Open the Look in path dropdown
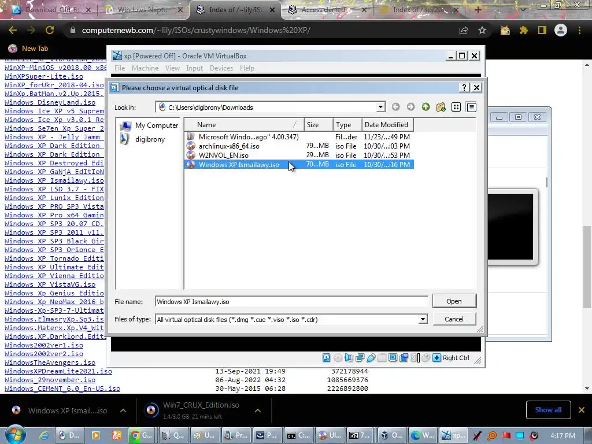592x444 pixels. tap(380, 107)
